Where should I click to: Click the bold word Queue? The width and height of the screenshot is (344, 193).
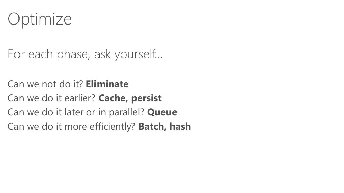coord(162,112)
